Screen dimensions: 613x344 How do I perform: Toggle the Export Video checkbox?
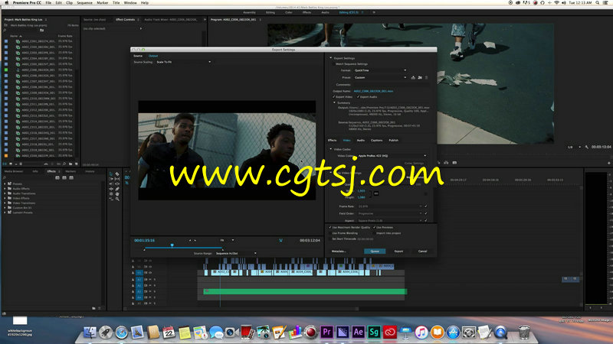[x=334, y=97]
